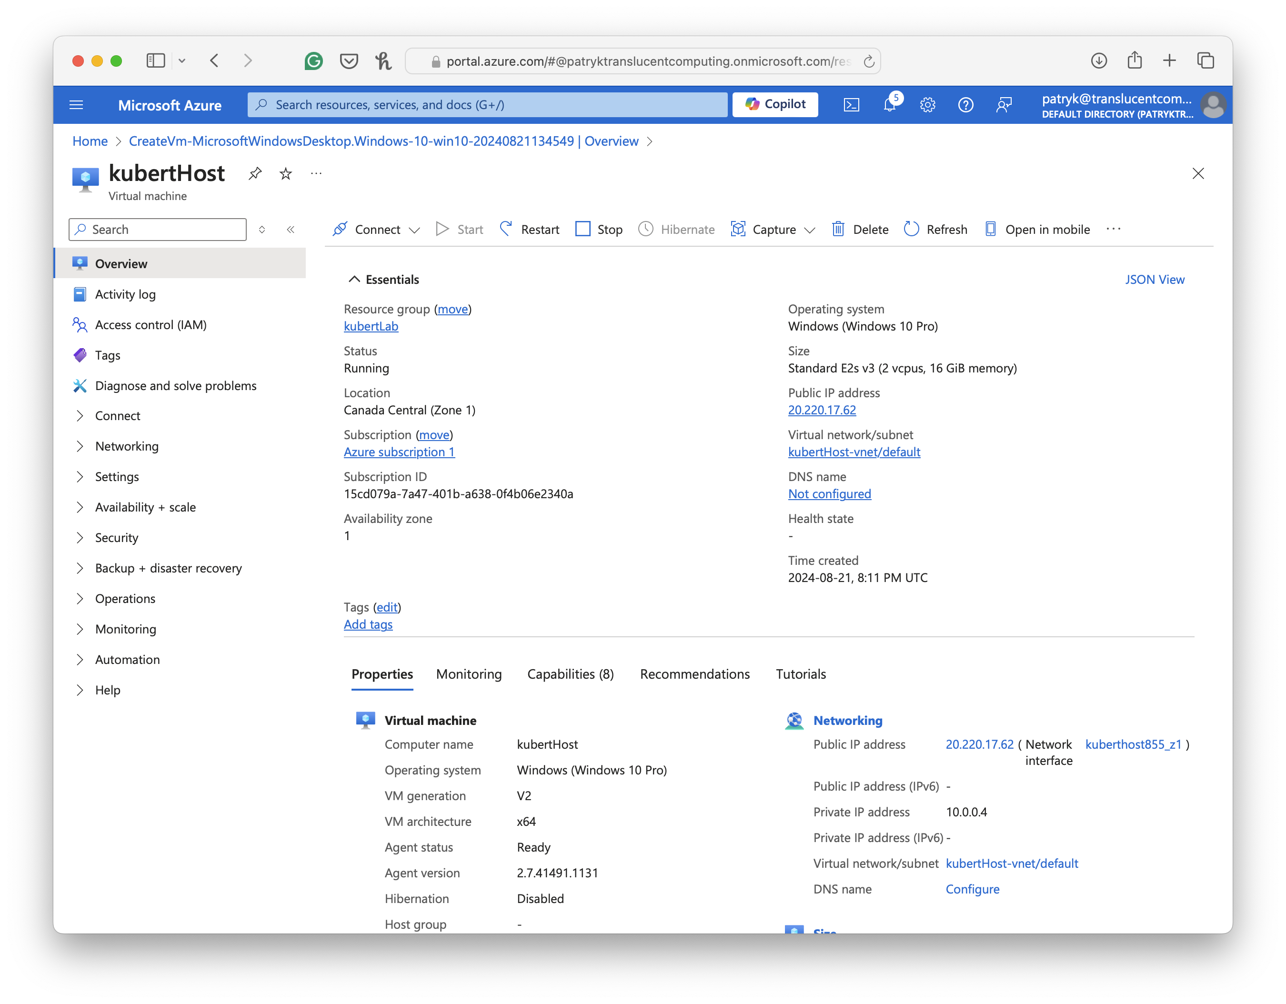This screenshot has width=1286, height=1004.
Task: Click the Azure search resources field
Action: 488,105
